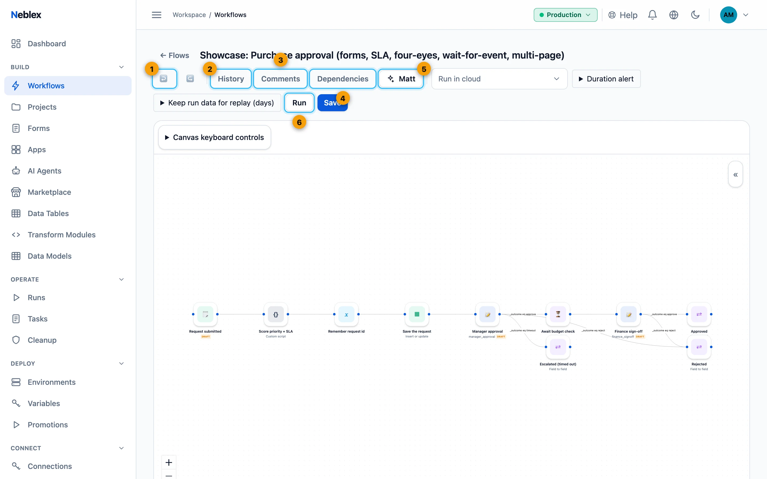Zoom in the canvas with the plus button
This screenshot has height=479, width=767.
pos(169,463)
